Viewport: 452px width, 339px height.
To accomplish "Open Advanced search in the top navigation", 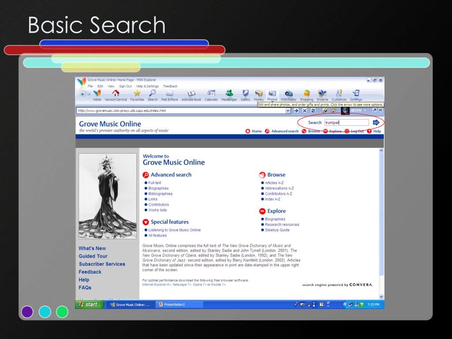I will click(x=285, y=131).
